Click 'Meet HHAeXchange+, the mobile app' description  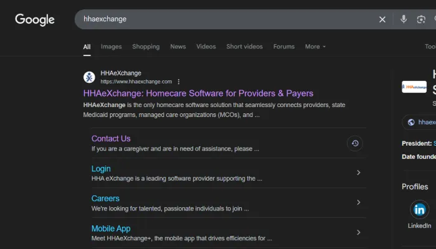tap(182, 238)
